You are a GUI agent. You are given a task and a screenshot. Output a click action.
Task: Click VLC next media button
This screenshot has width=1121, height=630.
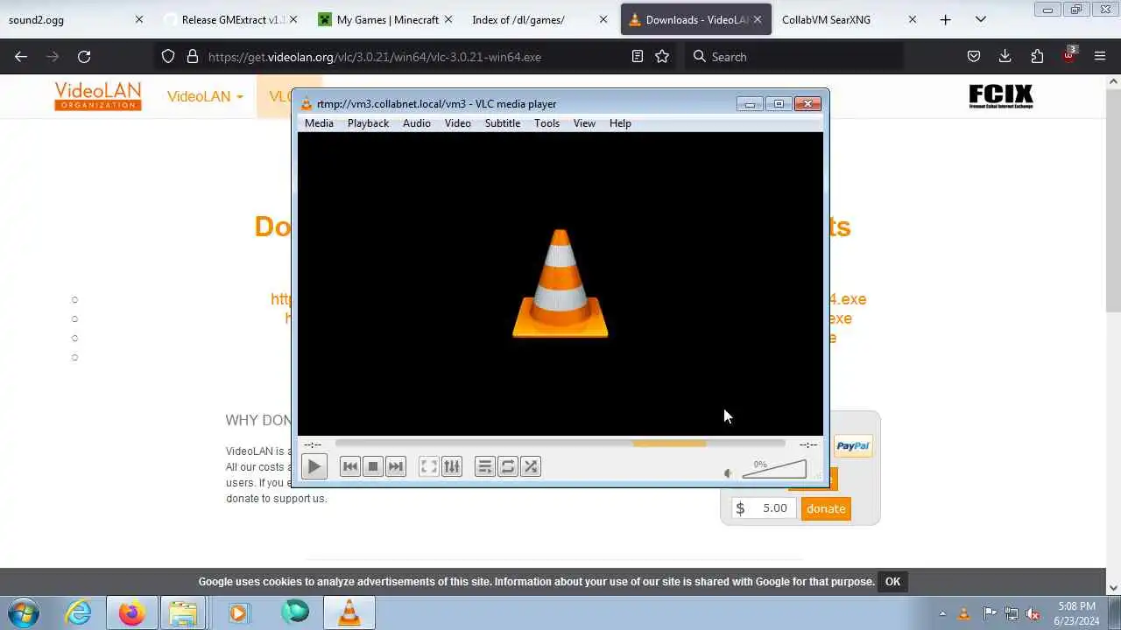(x=396, y=466)
